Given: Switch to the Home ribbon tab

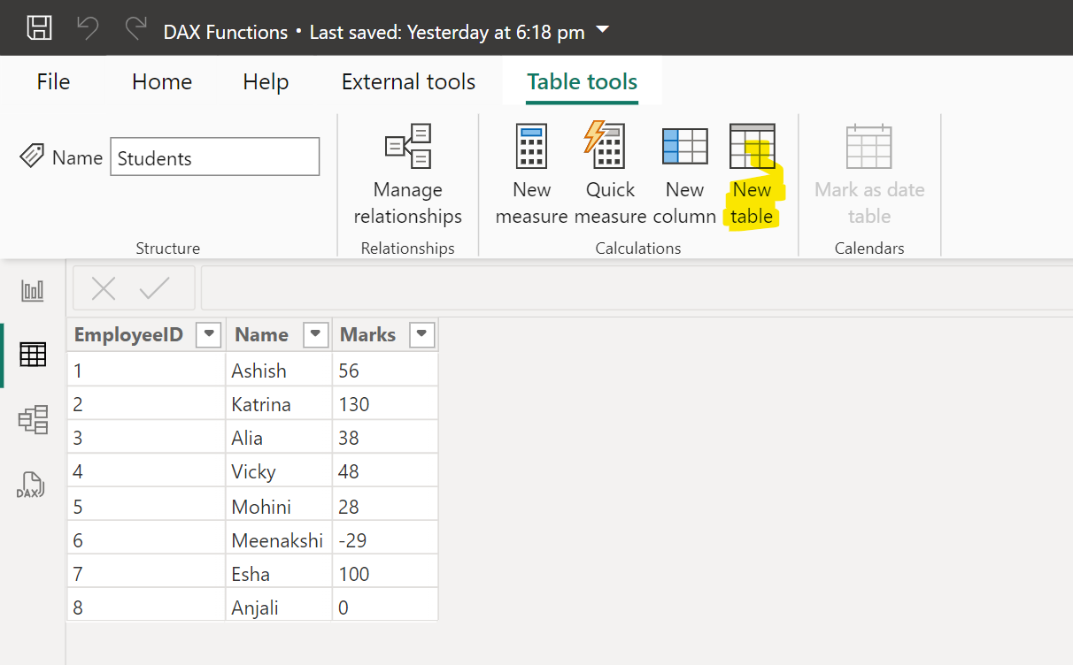Looking at the screenshot, I should 161,81.
